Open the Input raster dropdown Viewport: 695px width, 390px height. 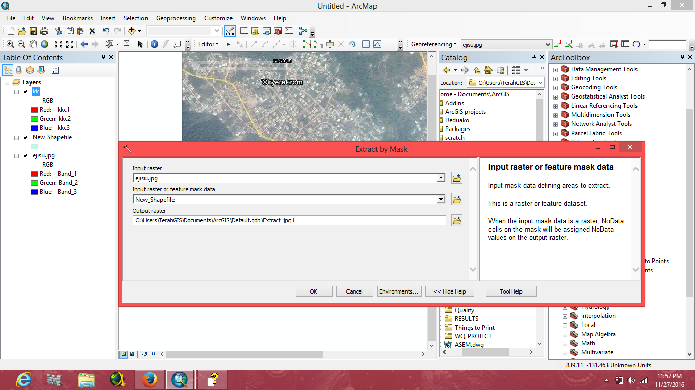[441, 178]
